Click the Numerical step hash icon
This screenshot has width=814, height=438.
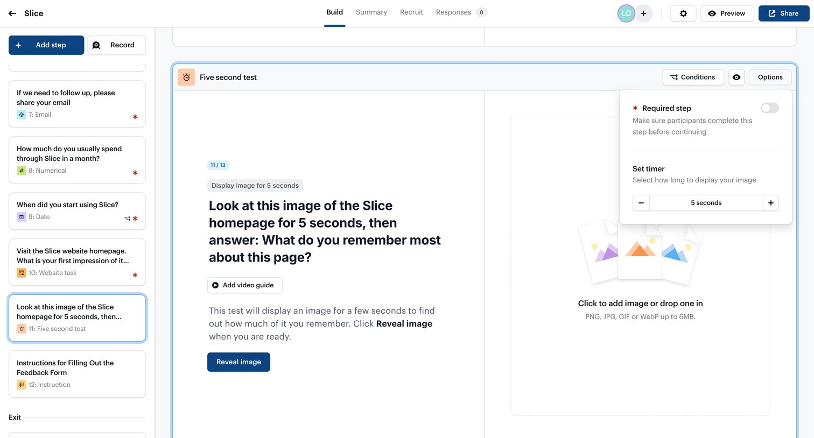22,171
